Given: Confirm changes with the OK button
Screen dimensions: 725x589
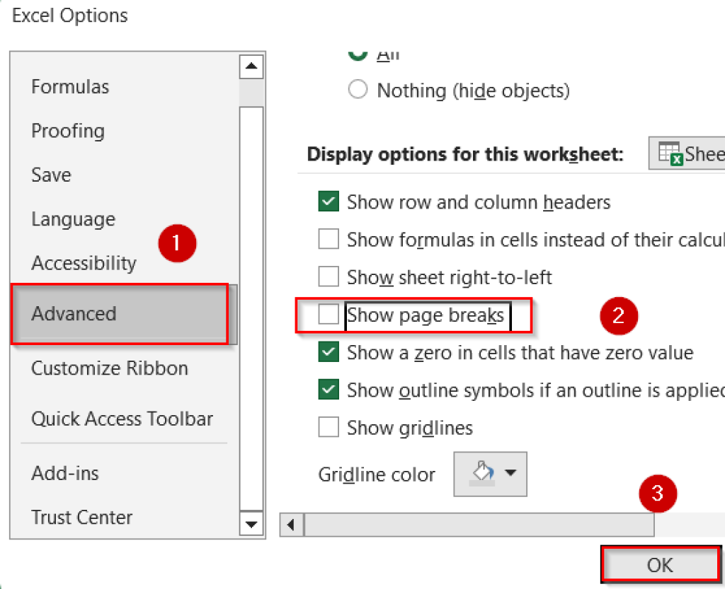Looking at the screenshot, I should (x=661, y=565).
